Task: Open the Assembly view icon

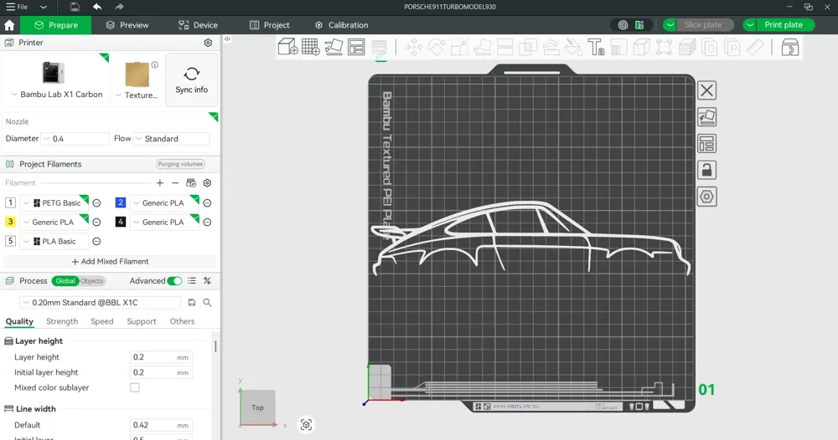Action: click(x=790, y=47)
